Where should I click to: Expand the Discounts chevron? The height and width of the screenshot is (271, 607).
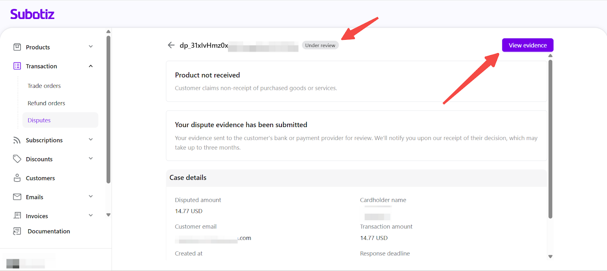coord(91,159)
